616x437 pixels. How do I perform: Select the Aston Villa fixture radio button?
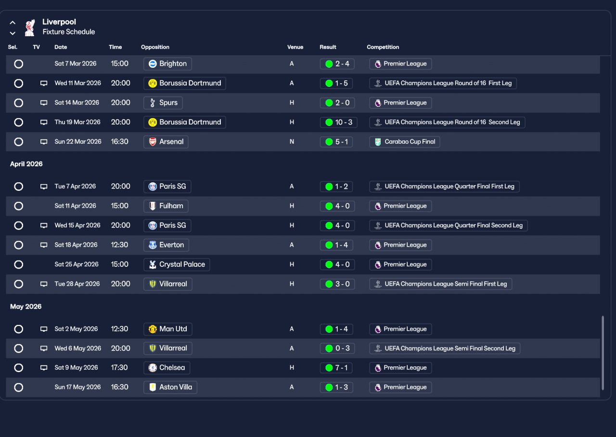(x=18, y=387)
